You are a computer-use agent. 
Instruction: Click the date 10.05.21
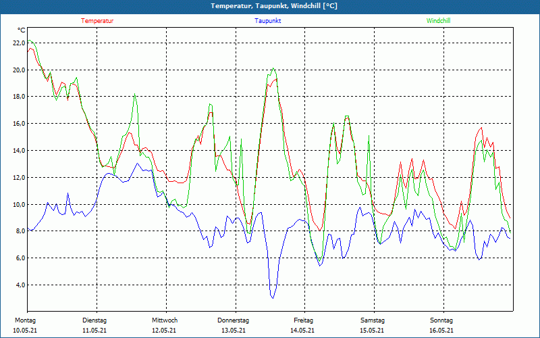pyautogui.click(x=25, y=331)
